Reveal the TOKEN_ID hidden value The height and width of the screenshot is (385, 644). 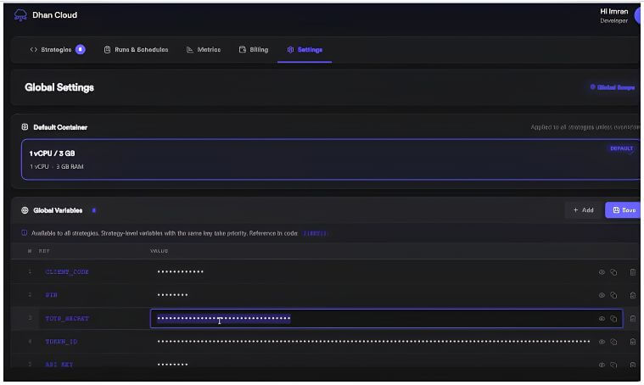pyautogui.click(x=602, y=342)
